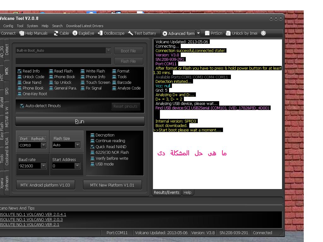
Task: Click the Cable refresh icon
Action: tap(56, 33)
